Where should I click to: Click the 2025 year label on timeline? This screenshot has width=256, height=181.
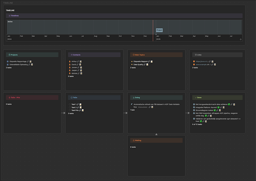click(158, 39)
